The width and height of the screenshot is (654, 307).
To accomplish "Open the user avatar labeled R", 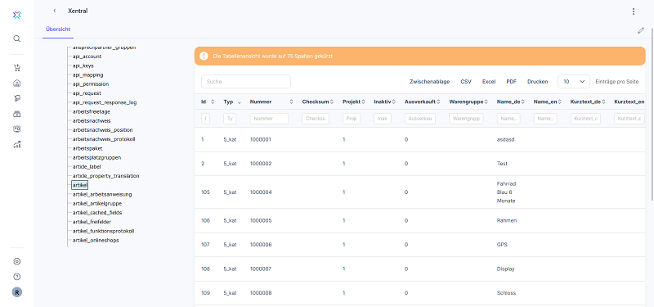I will [16, 292].
